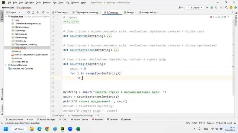Open the editor tabs options menu
This screenshot has width=238, height=133.
232,12
